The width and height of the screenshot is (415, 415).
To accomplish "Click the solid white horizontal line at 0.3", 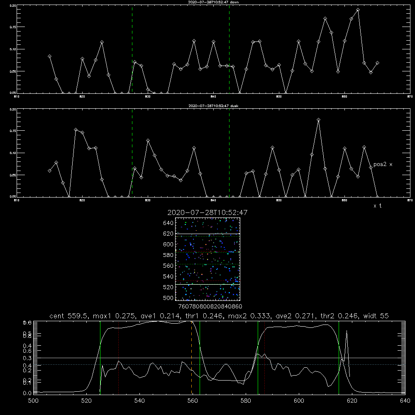I will [219, 358].
